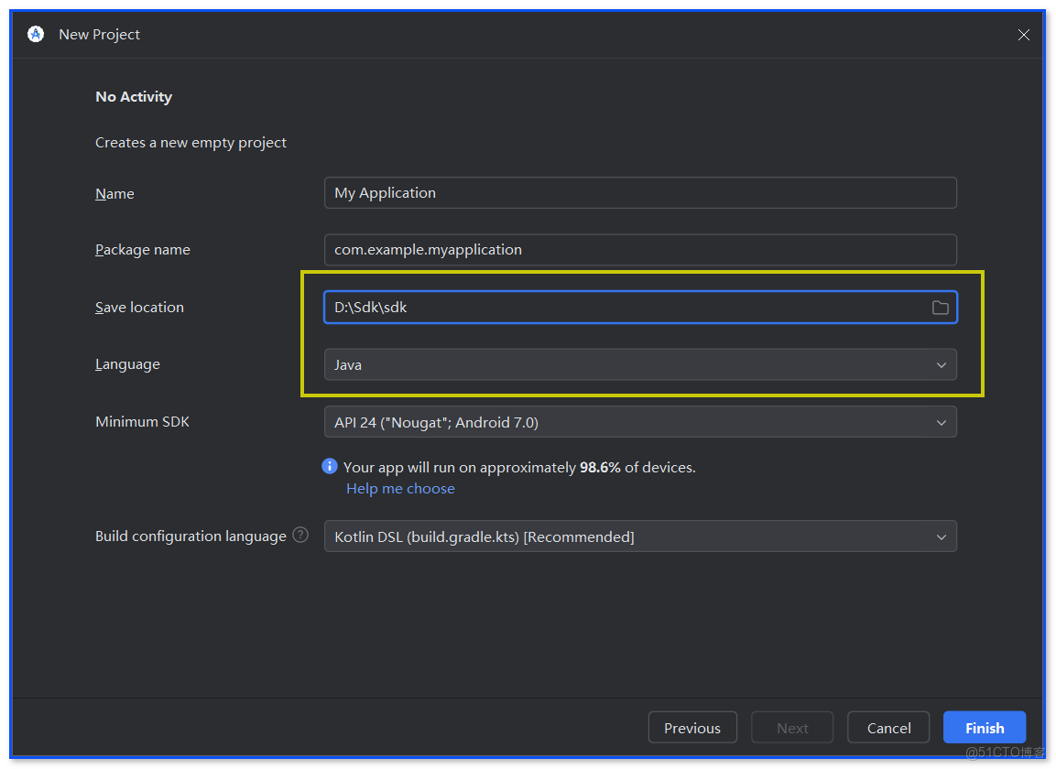Click the blue device coverage info icon
The height and width of the screenshot is (769, 1056).
point(330,467)
